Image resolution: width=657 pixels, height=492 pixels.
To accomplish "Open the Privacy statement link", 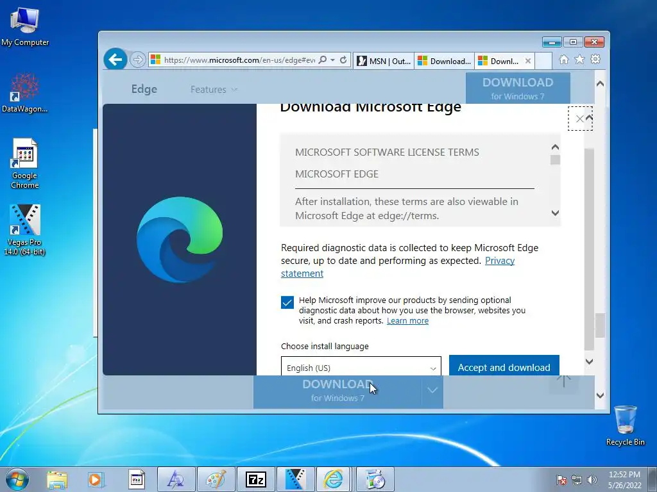I will tap(398, 267).
